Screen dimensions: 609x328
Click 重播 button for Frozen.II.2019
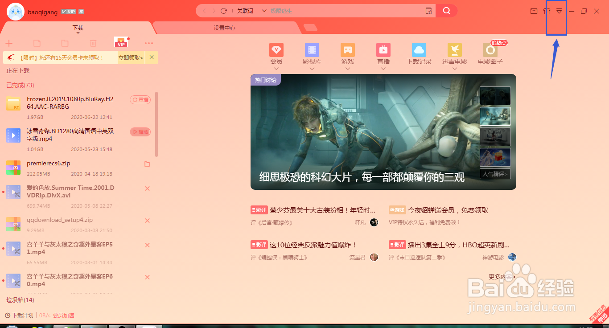click(x=140, y=100)
